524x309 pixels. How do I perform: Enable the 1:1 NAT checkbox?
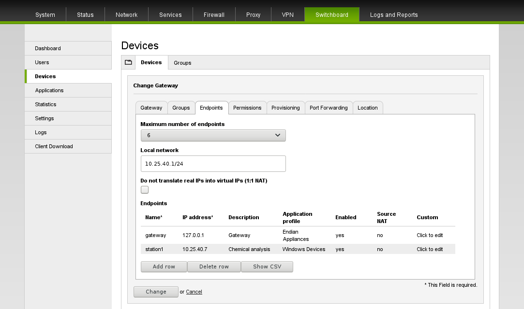(x=144, y=190)
